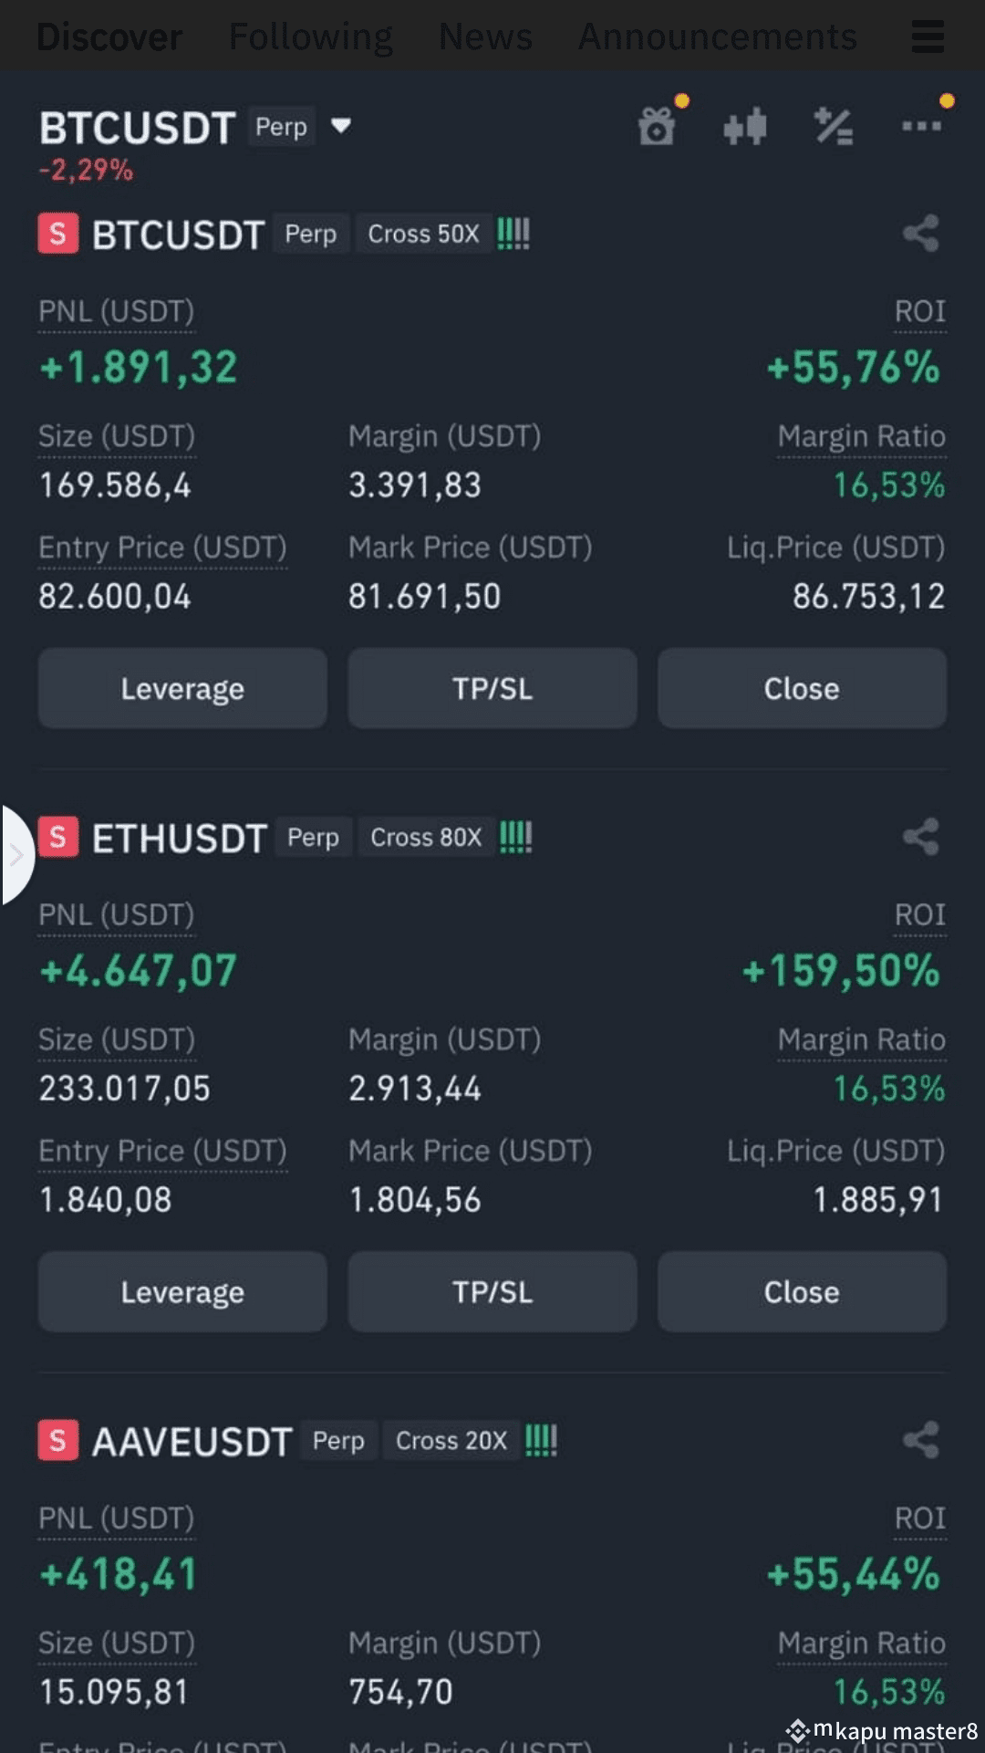Set TP/SL for the ETHUSDT position
The image size is (985, 1753).
coord(493,1291)
